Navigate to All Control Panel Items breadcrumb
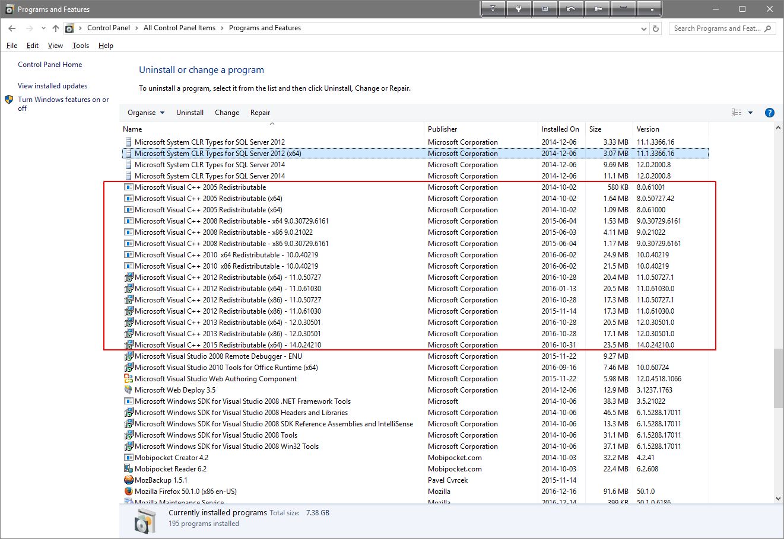The height and width of the screenshot is (539, 784). [179, 28]
